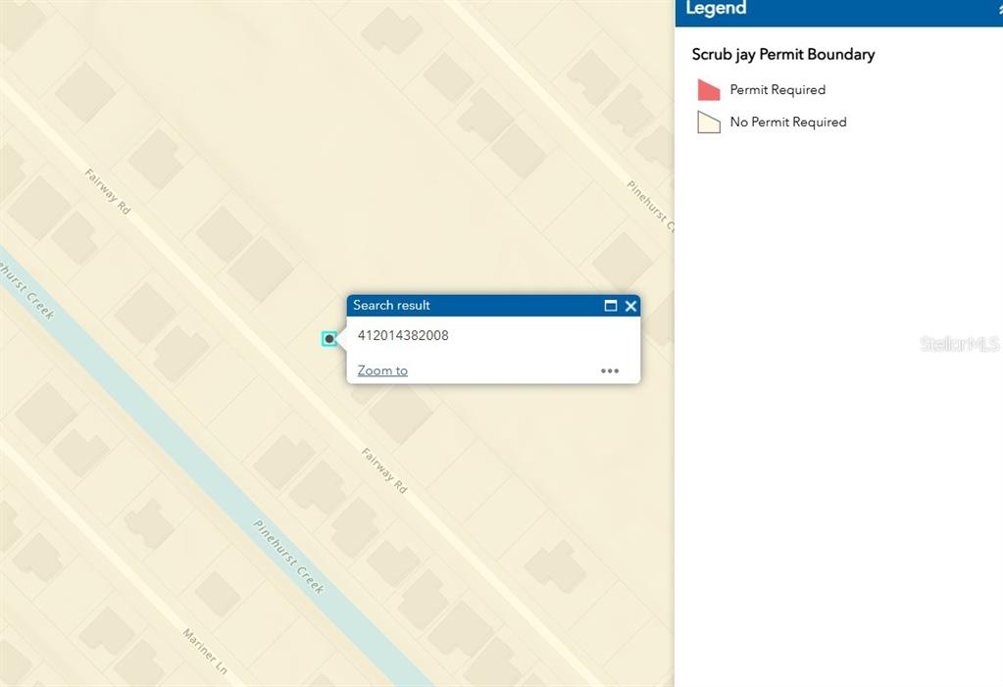Click the selected parcel marker on map

point(329,339)
